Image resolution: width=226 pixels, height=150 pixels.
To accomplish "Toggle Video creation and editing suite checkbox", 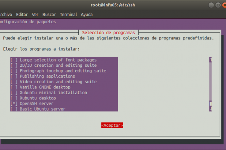I will point(14,82).
